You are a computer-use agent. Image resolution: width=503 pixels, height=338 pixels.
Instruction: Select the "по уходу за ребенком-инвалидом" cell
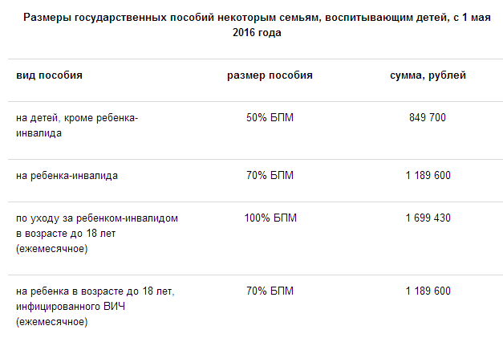coord(97,218)
